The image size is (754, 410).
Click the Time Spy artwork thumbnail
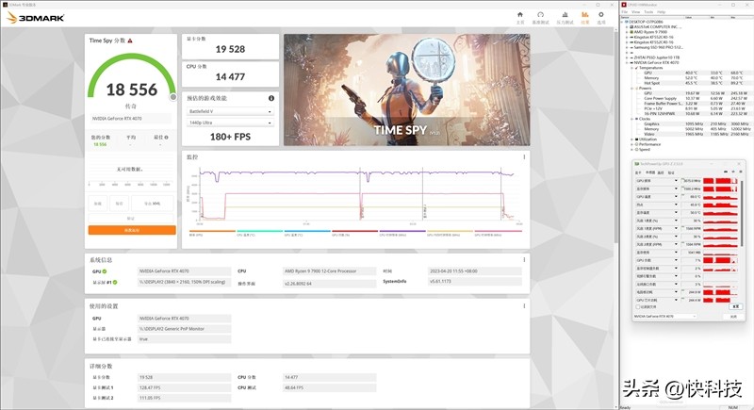(407, 90)
